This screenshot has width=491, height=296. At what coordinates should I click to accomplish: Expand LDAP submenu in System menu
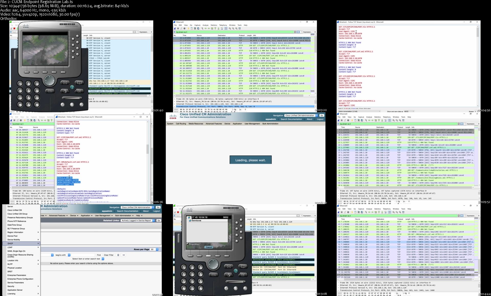click(21, 247)
